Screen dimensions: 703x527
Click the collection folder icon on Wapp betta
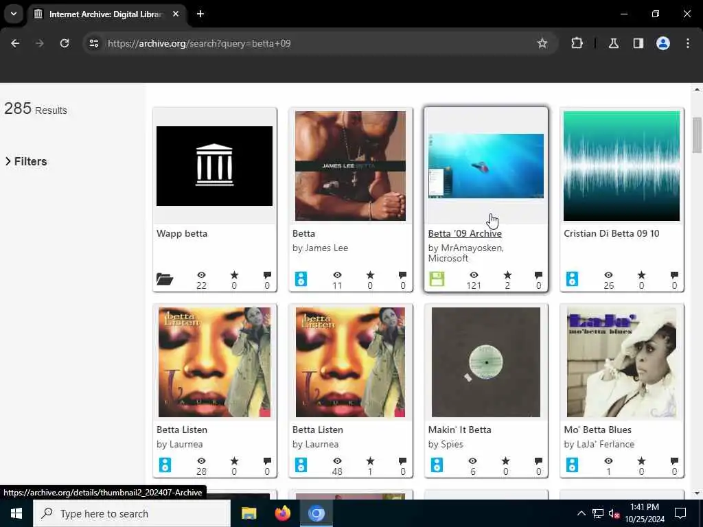tap(165, 279)
